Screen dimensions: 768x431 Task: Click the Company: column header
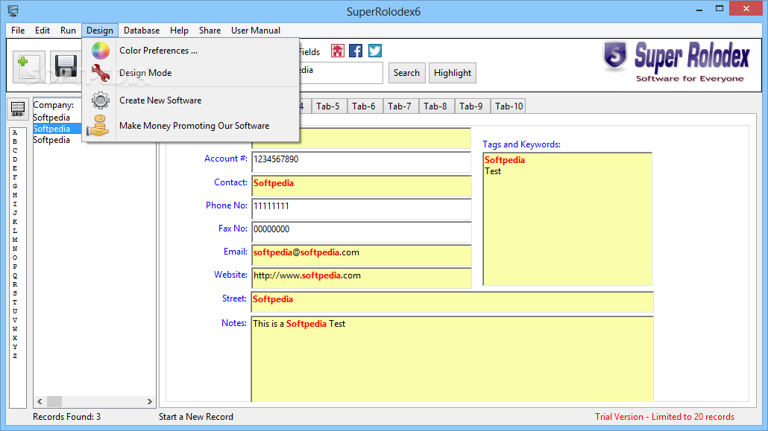pos(54,105)
